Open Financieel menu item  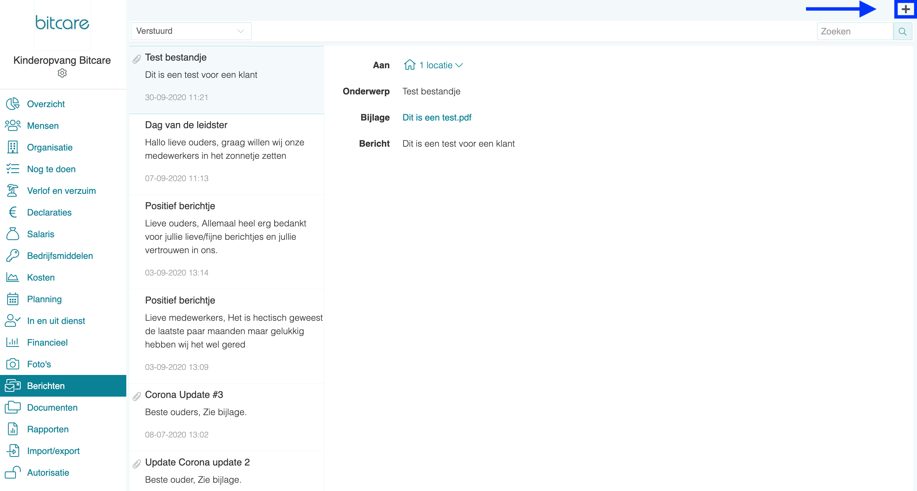(x=63, y=342)
